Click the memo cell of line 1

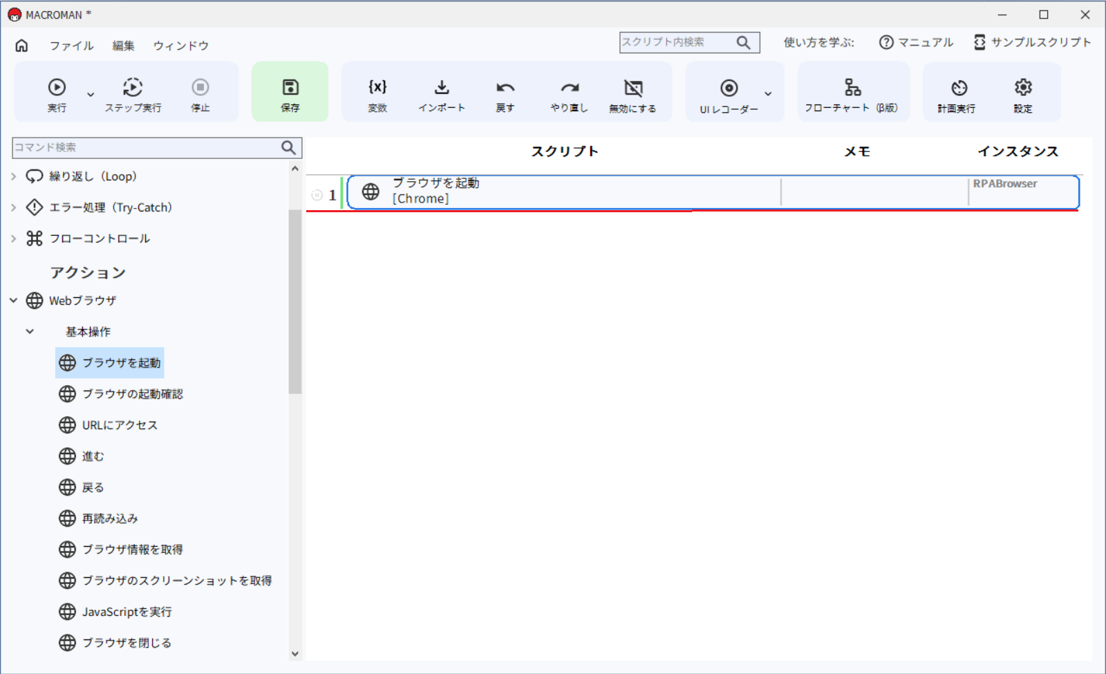click(x=874, y=191)
